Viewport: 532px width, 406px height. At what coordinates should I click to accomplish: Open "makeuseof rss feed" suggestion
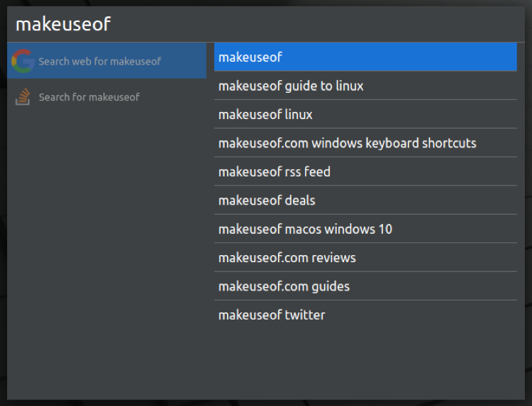pos(275,172)
